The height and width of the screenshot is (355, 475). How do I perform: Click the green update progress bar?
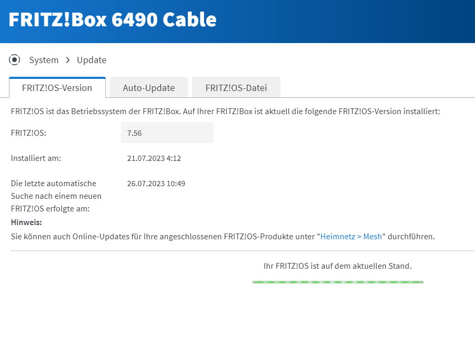[338, 282]
